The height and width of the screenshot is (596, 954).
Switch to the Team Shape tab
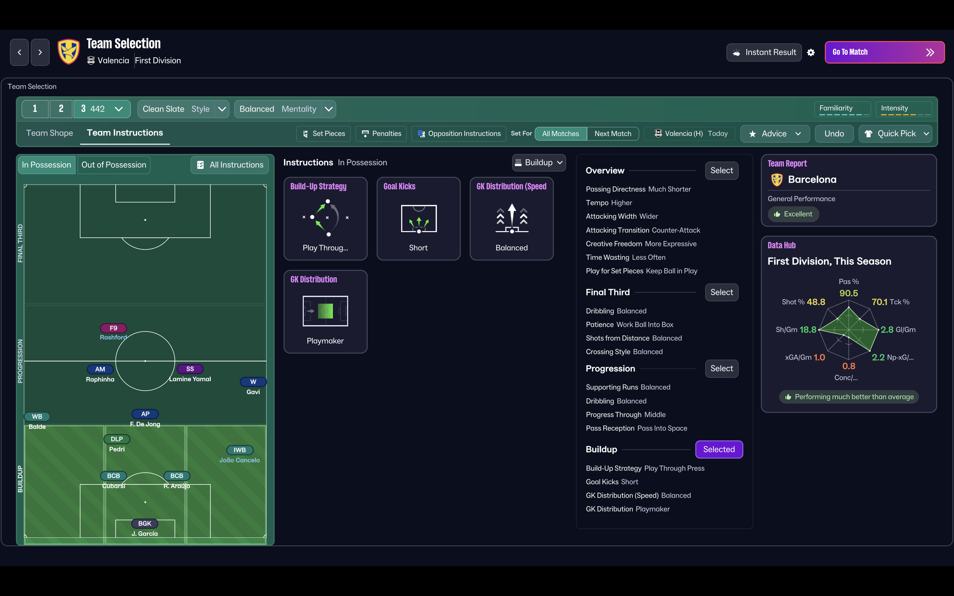49,133
